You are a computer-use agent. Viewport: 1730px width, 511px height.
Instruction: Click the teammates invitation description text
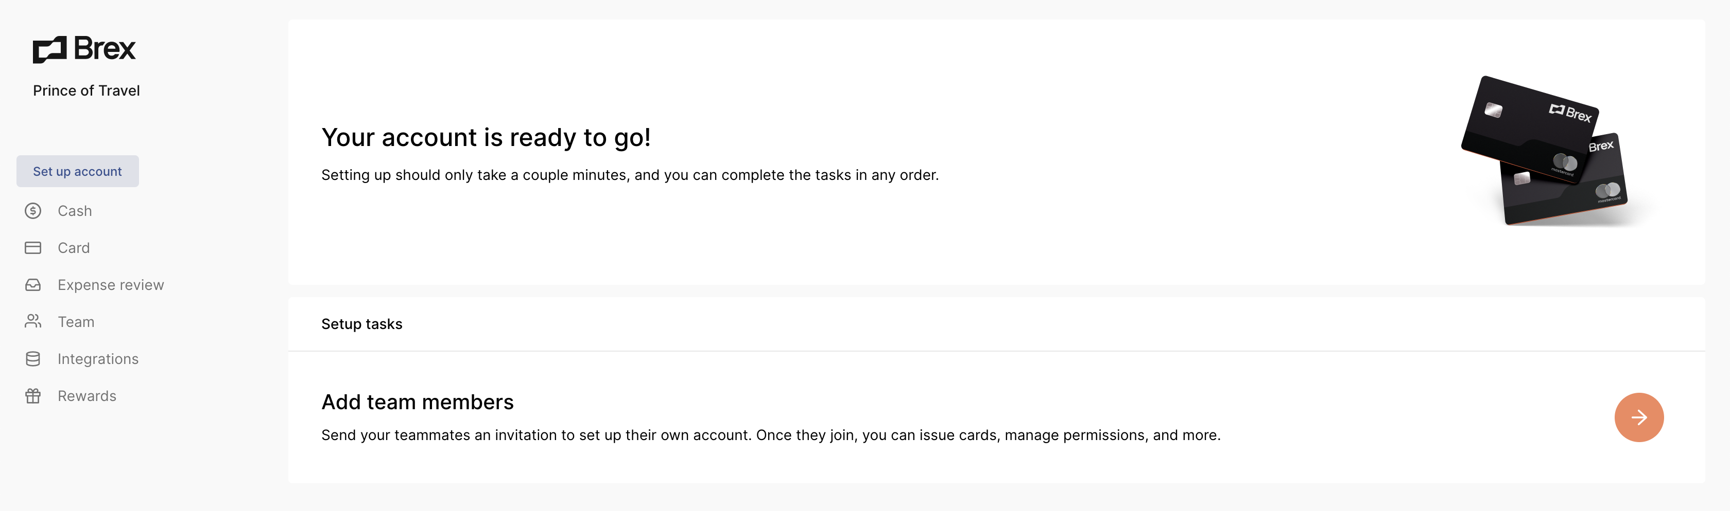tap(770, 435)
